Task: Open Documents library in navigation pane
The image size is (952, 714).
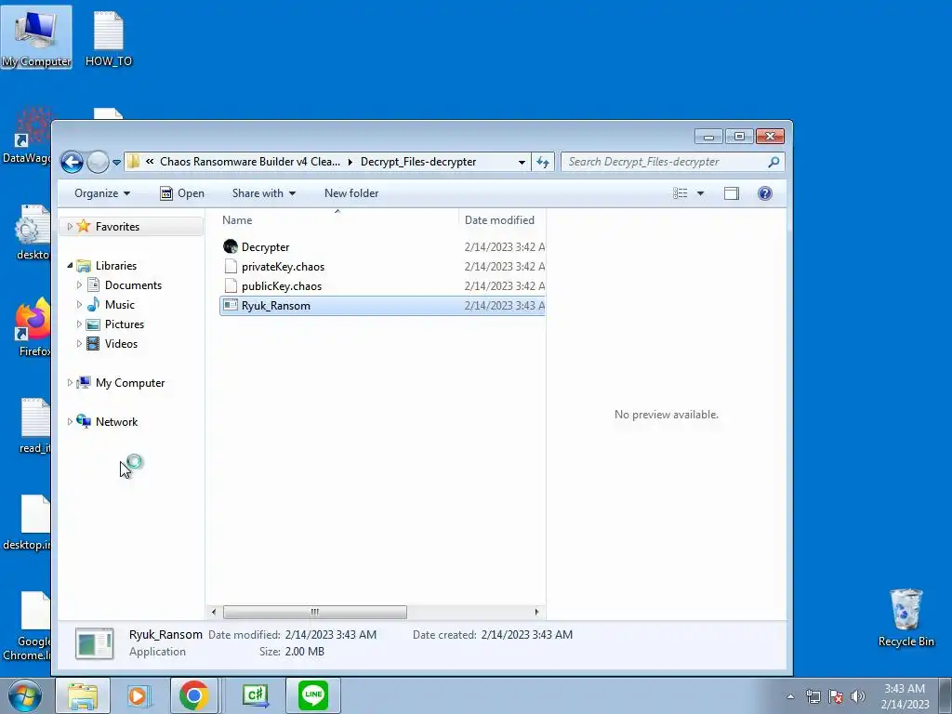Action: point(133,284)
